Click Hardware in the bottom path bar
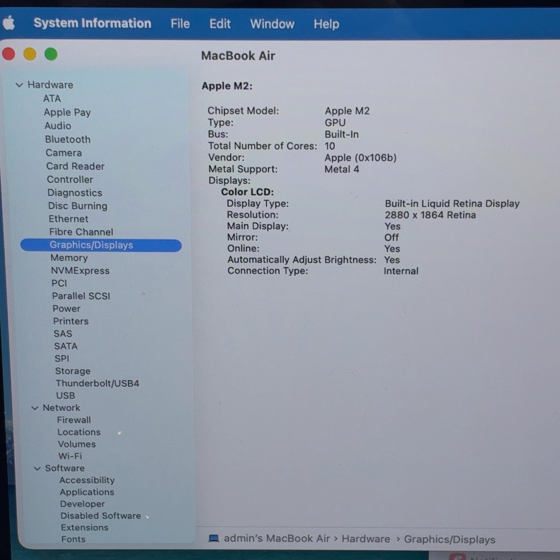Image resolution: width=560 pixels, height=560 pixels. click(x=366, y=539)
